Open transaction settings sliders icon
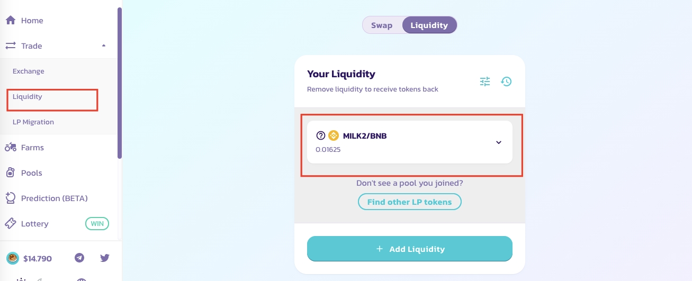 point(485,81)
